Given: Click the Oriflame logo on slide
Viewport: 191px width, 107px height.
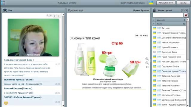Looking at the screenshot, I should coord(141,36).
